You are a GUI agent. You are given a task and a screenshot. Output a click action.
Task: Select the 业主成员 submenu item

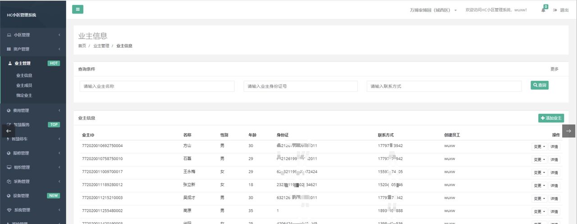click(24, 85)
